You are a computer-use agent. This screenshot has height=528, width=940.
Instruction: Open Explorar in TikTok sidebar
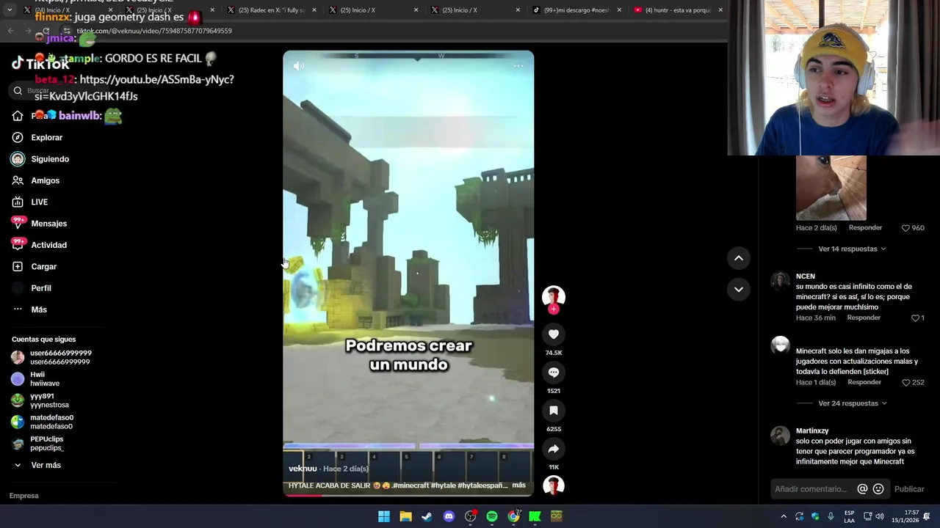point(46,138)
